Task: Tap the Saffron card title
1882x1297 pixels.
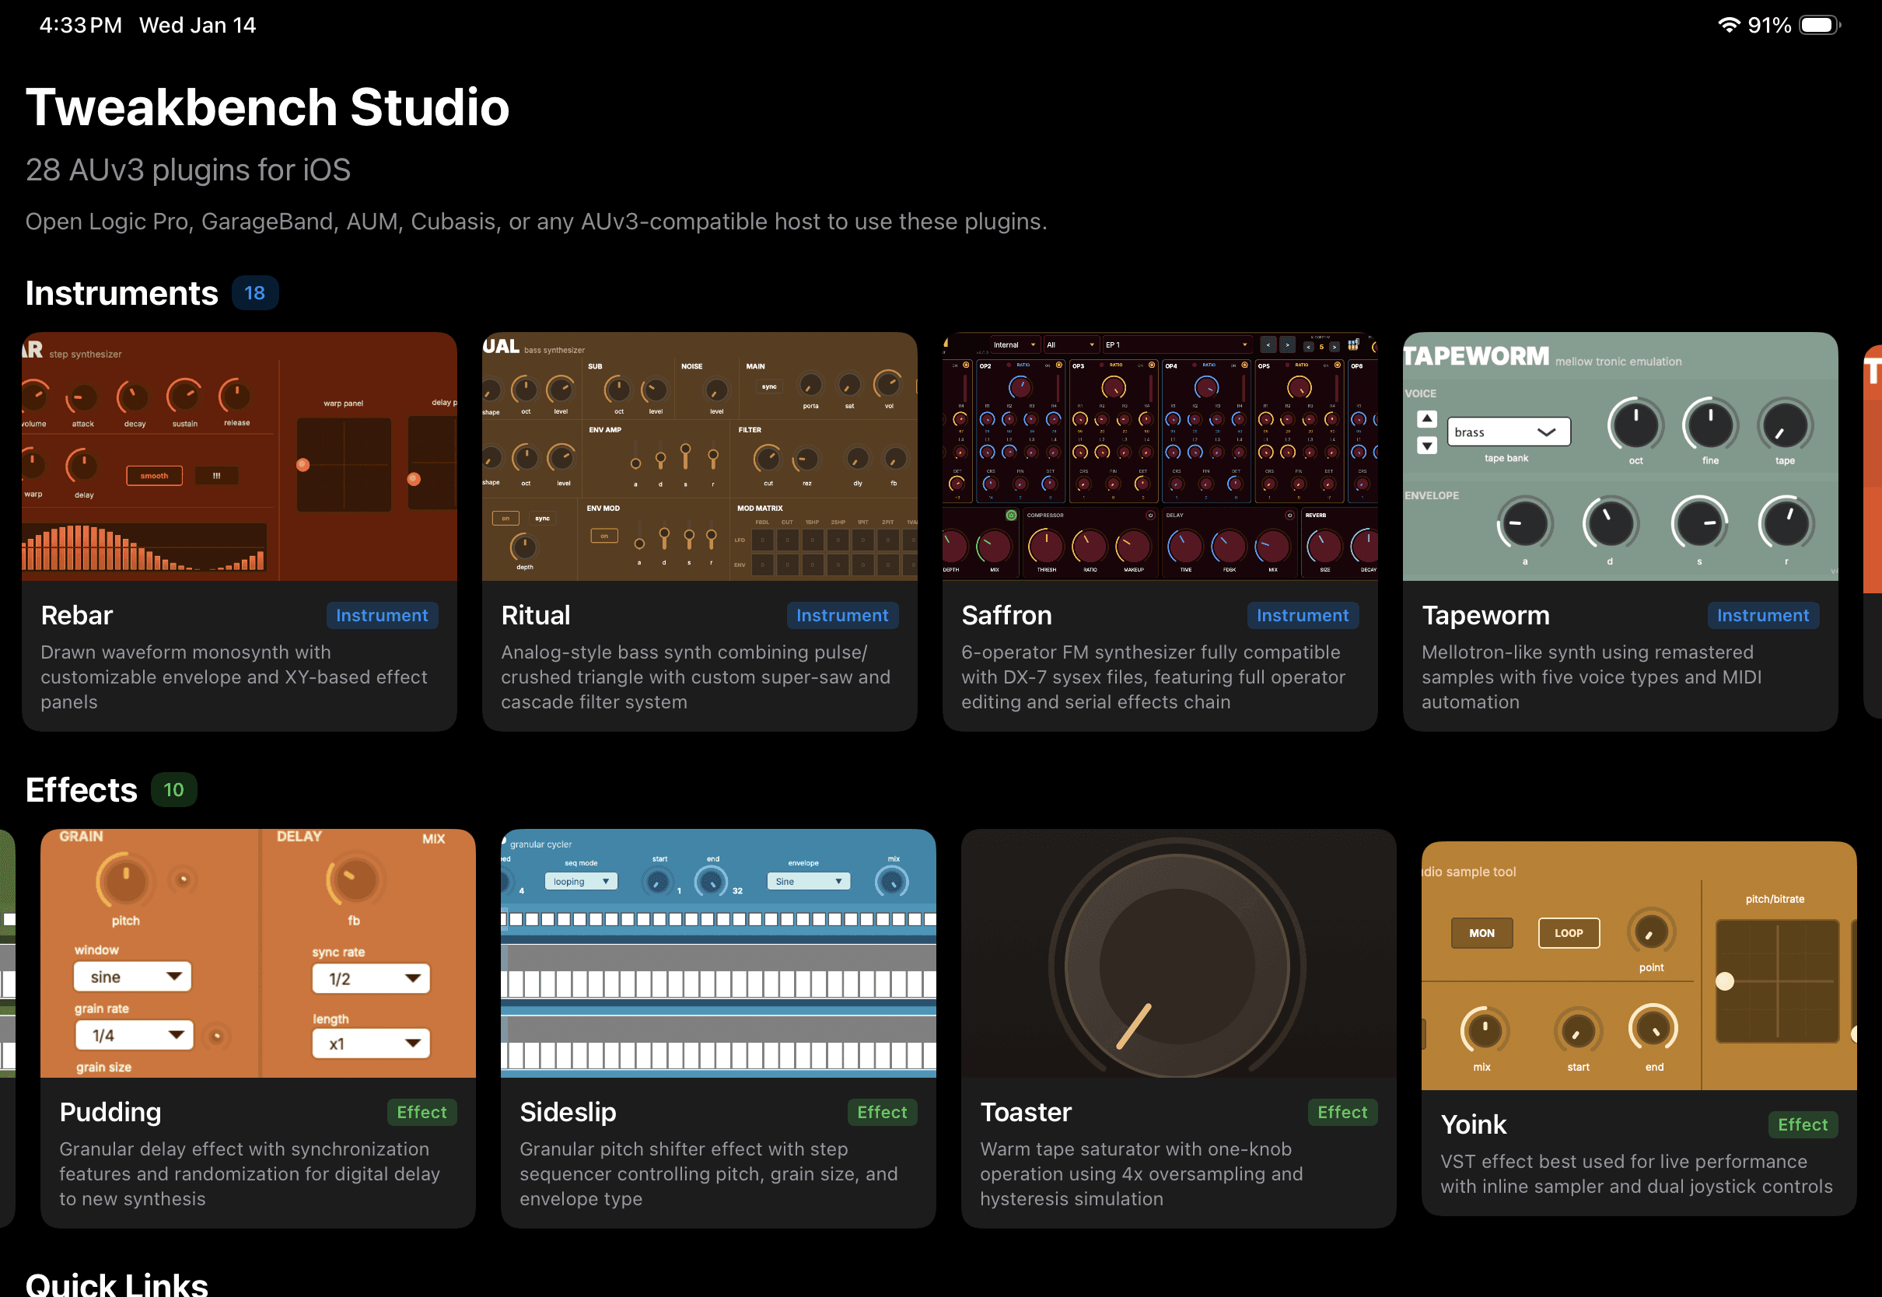Action: point(1006,615)
